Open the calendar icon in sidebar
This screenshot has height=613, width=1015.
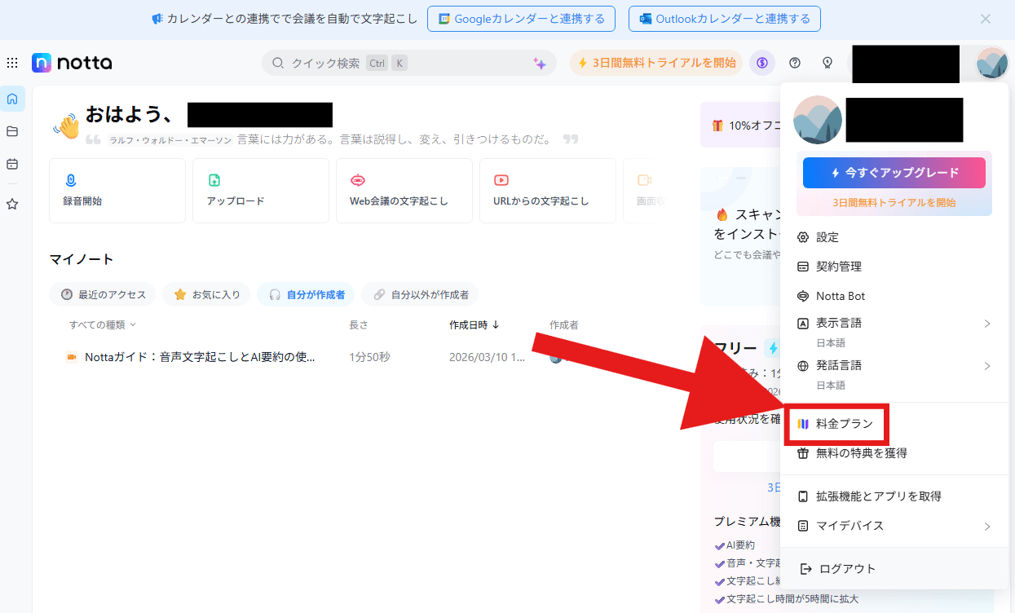12,164
